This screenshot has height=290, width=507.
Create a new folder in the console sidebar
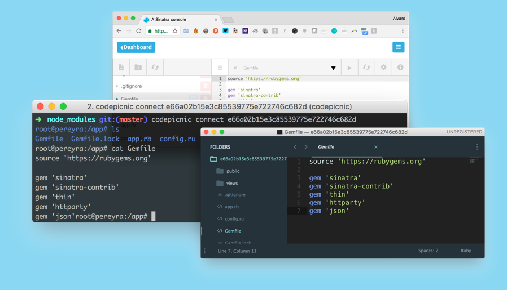coord(138,68)
